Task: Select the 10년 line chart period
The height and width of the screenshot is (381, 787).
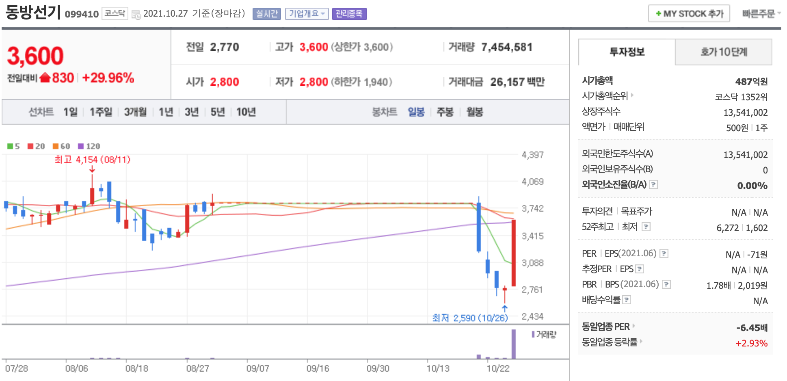Action: [x=246, y=112]
